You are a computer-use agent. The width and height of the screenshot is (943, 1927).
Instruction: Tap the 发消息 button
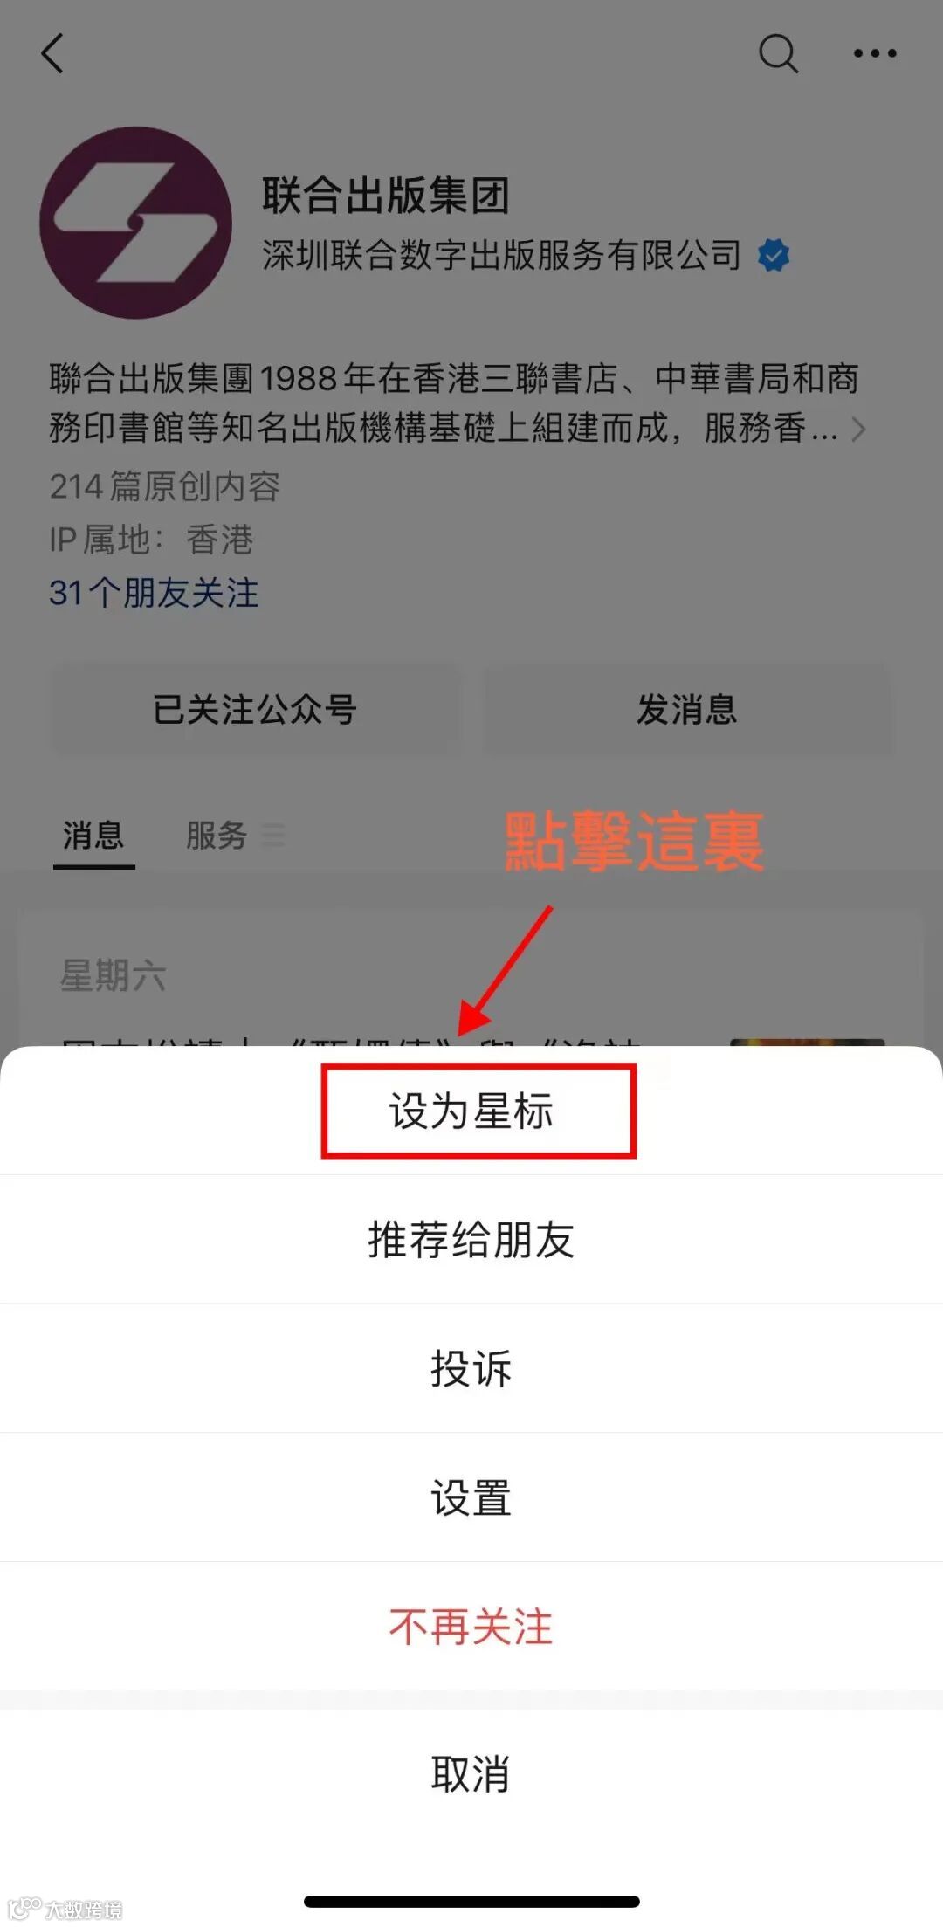tap(688, 709)
